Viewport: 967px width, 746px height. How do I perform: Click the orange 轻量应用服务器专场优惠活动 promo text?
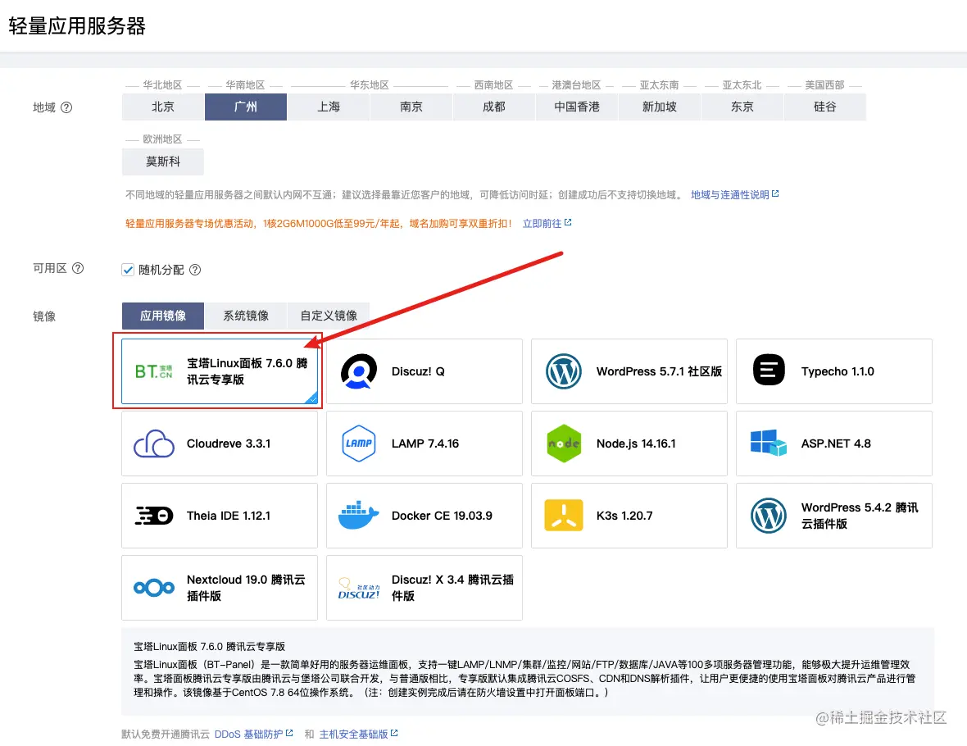(319, 223)
